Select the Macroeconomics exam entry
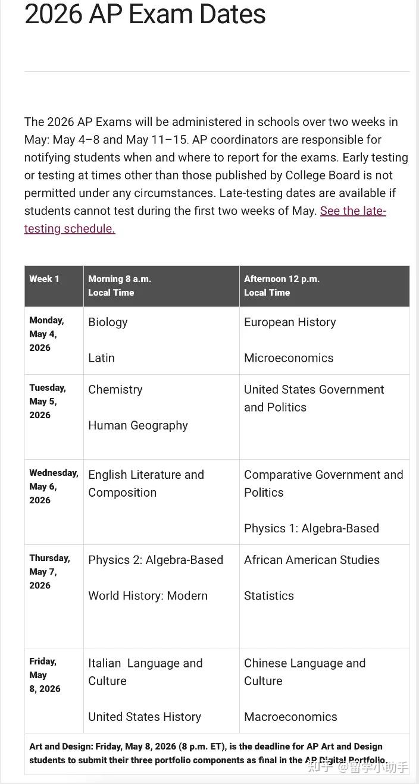 (x=290, y=717)
